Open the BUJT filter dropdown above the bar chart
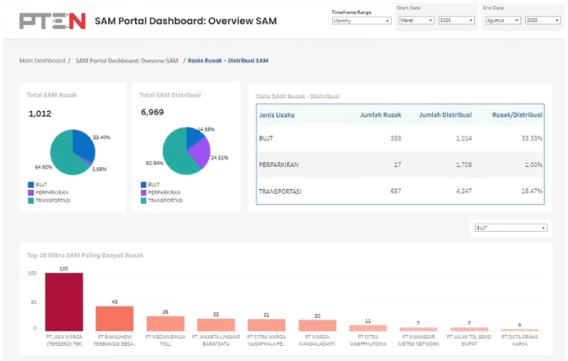 pyautogui.click(x=511, y=228)
